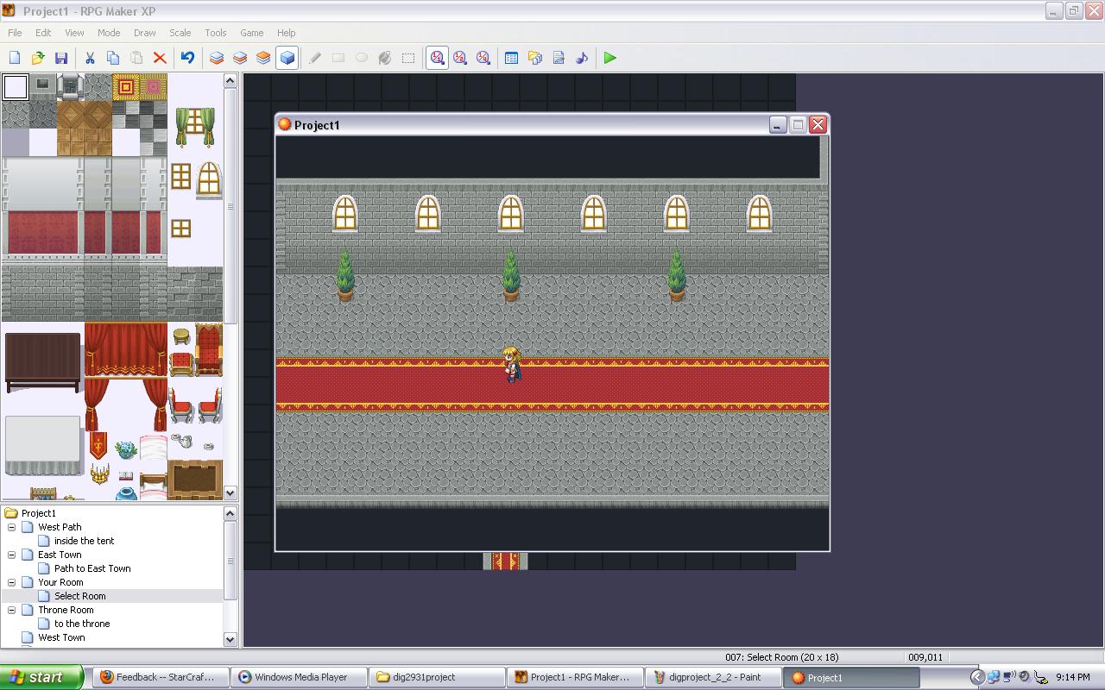
Task: Switch to Windows Media Player in taskbar
Action: 300,677
